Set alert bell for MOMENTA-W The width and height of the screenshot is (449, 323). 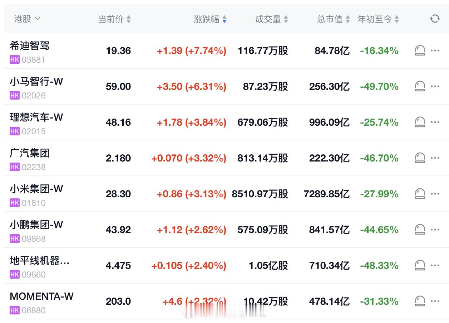pos(420,301)
